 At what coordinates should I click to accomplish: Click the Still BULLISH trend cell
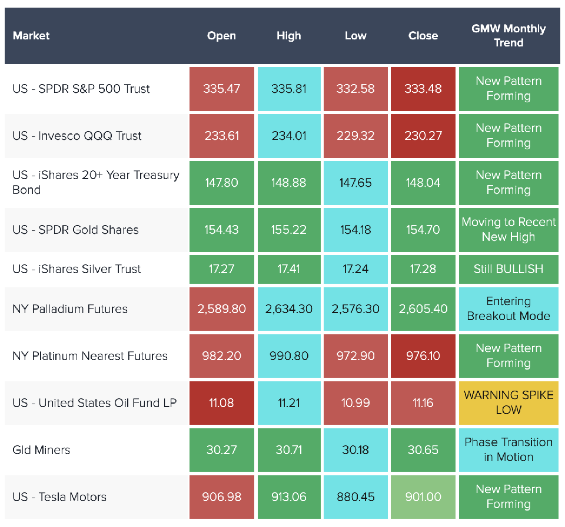point(508,269)
